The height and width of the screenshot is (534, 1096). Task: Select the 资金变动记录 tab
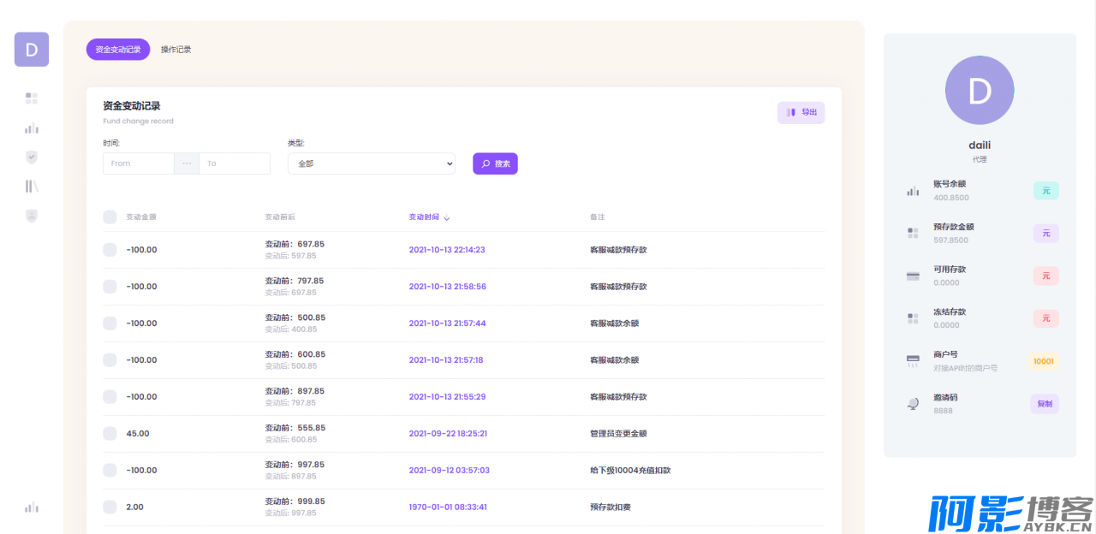tap(118, 50)
